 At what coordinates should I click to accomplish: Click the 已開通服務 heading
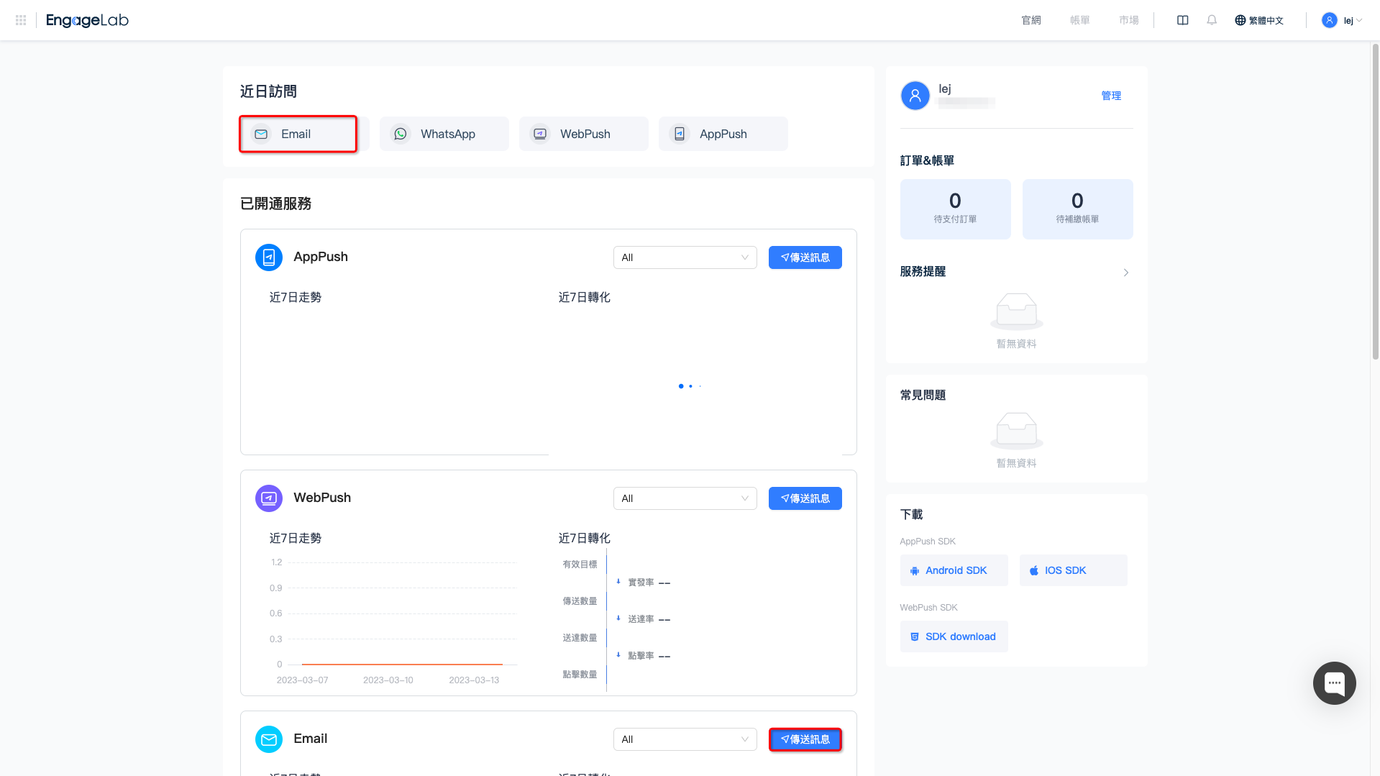(275, 204)
